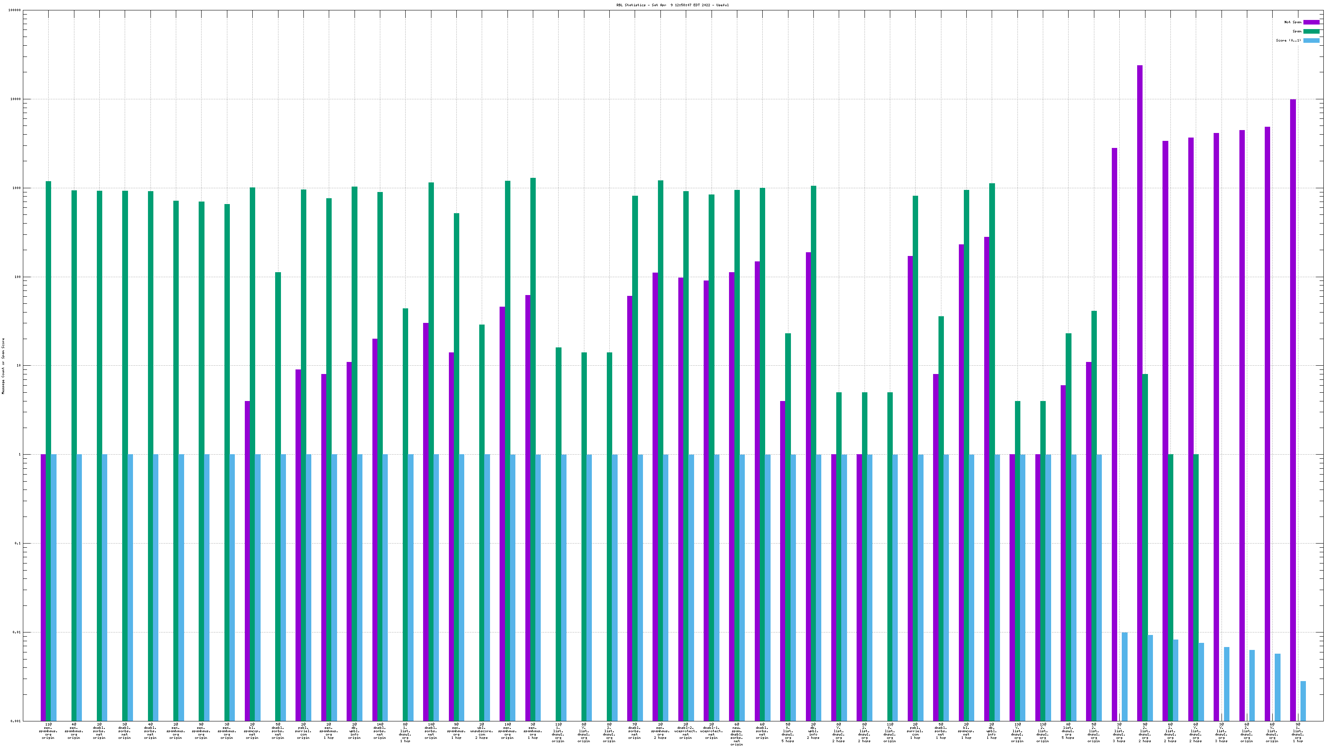Image resolution: width=1330 pixels, height=748 pixels.
Task: Select the 'Score (0..1)' legend label text
Action: coord(1288,40)
